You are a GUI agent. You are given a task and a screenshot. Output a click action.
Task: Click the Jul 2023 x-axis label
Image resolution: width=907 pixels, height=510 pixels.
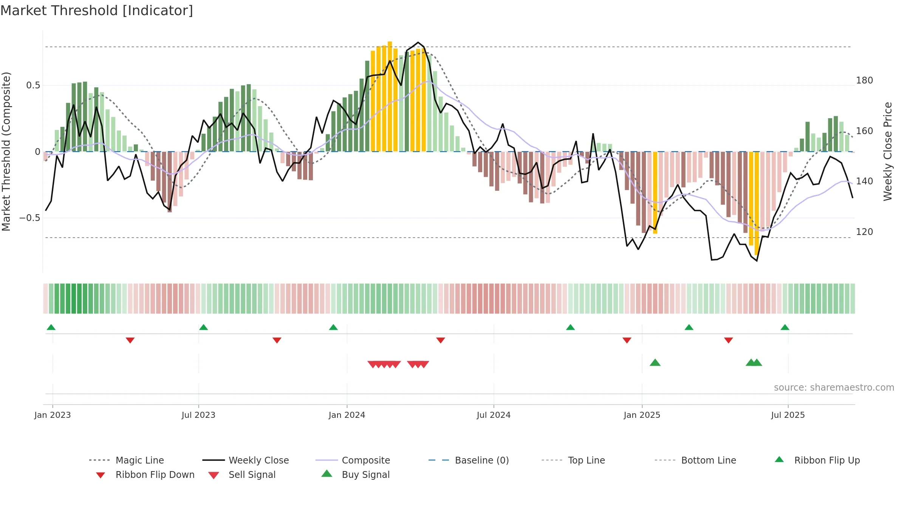coord(198,415)
